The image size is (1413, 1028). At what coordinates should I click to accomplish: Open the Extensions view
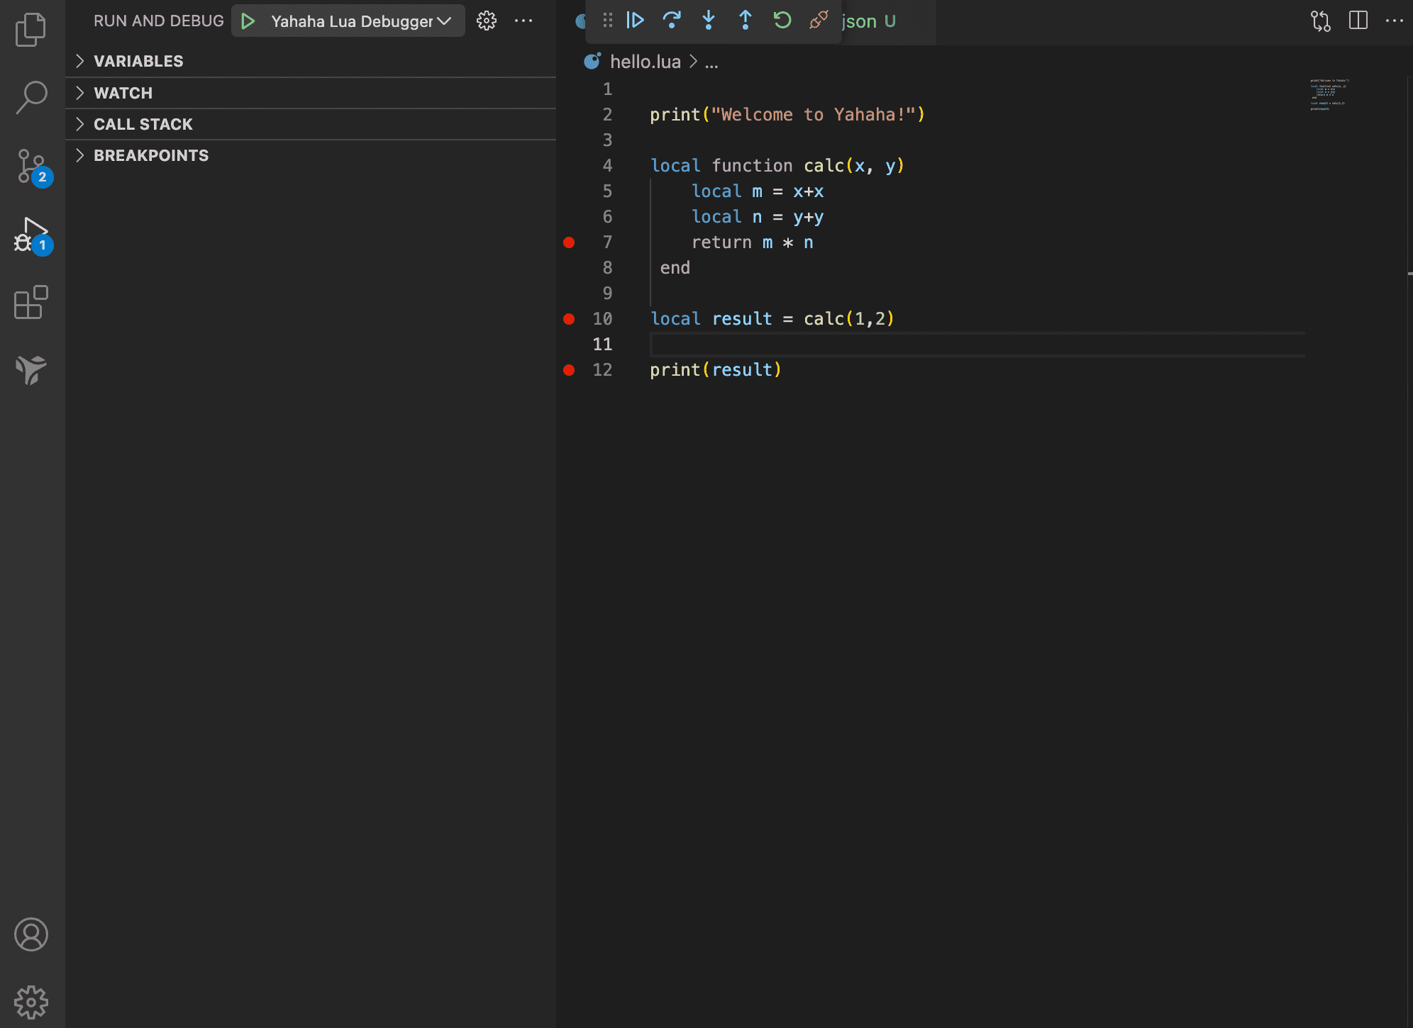31,302
